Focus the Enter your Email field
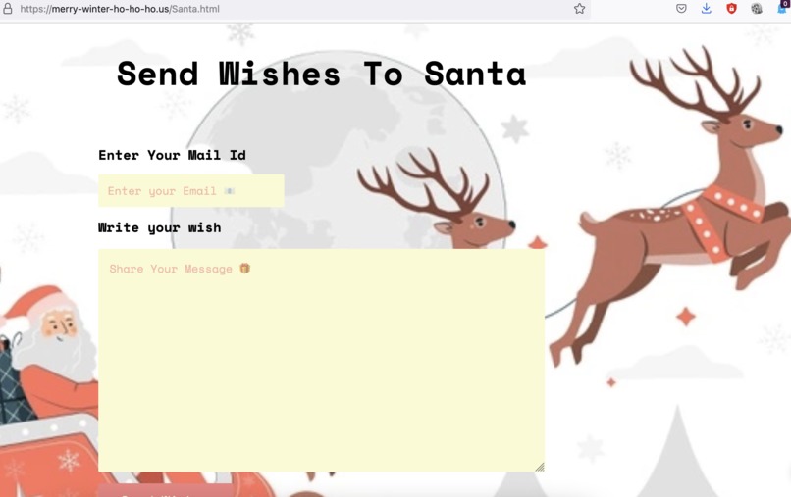The width and height of the screenshot is (791, 497). pyautogui.click(x=191, y=191)
